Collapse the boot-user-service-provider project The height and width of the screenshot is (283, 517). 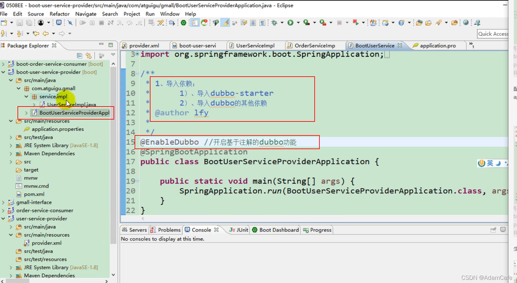[x=3, y=72]
